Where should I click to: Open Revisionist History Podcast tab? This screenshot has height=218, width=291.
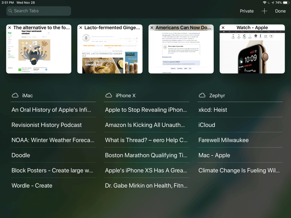tap(53, 125)
